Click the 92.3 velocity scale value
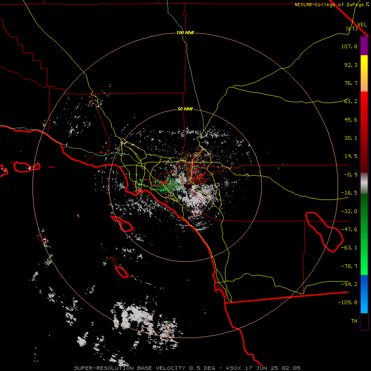Screen dimensions: 371x371 tap(351, 65)
